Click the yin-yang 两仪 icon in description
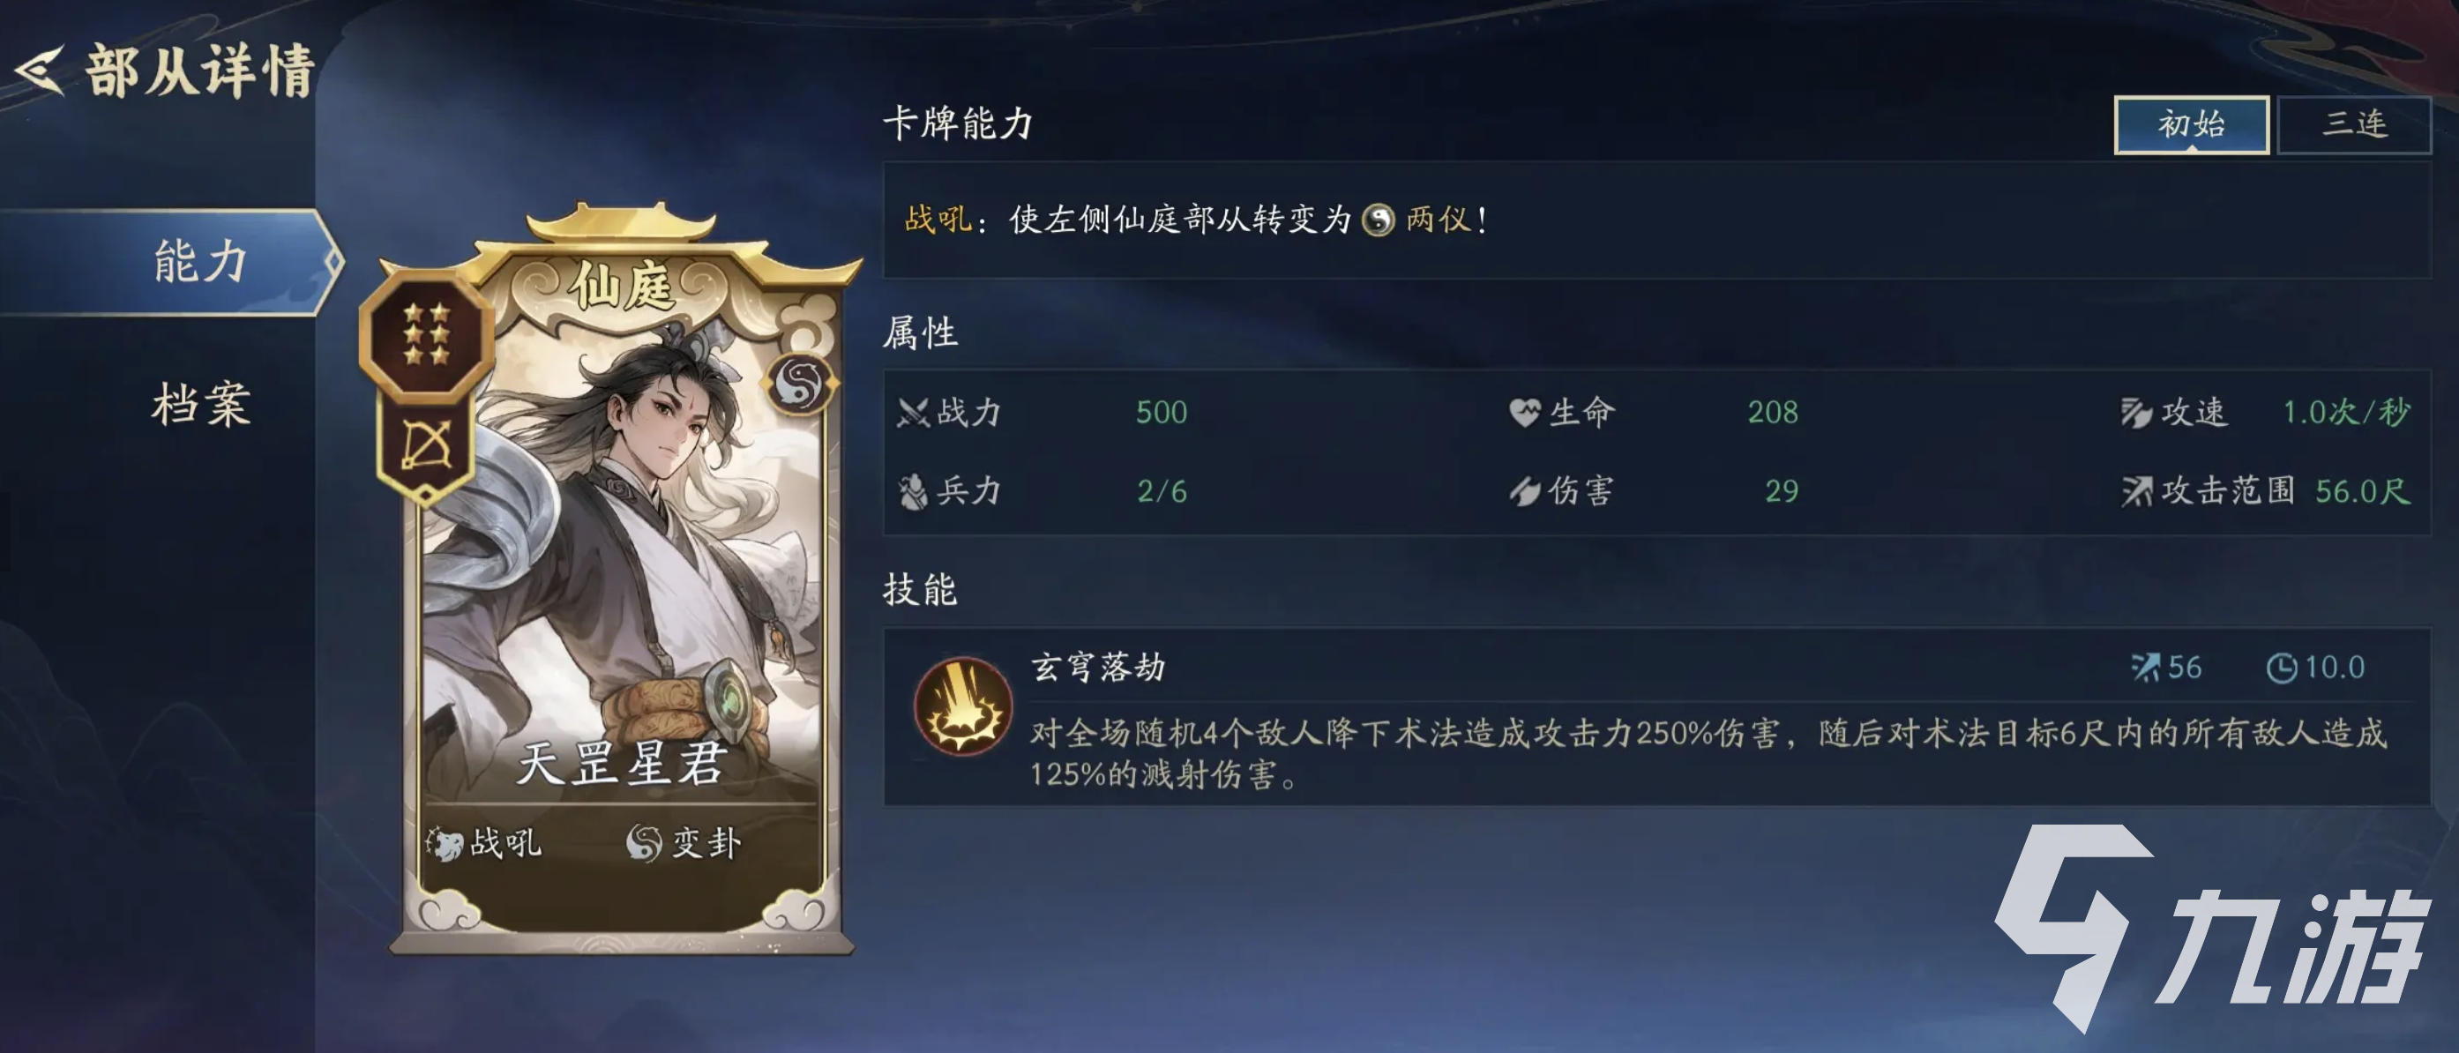Screen dimensions: 2459x1053 (x=1378, y=220)
